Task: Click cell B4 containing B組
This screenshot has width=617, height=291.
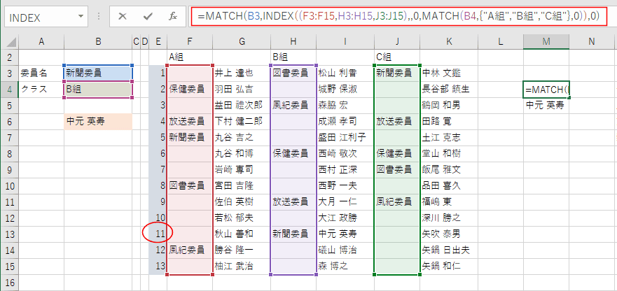Action: pos(97,89)
